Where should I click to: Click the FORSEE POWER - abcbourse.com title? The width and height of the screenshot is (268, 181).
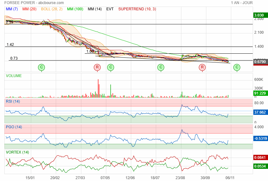(x=34, y=3)
